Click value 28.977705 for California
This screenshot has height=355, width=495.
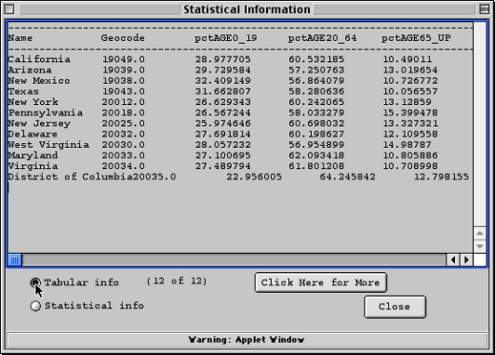pos(223,59)
